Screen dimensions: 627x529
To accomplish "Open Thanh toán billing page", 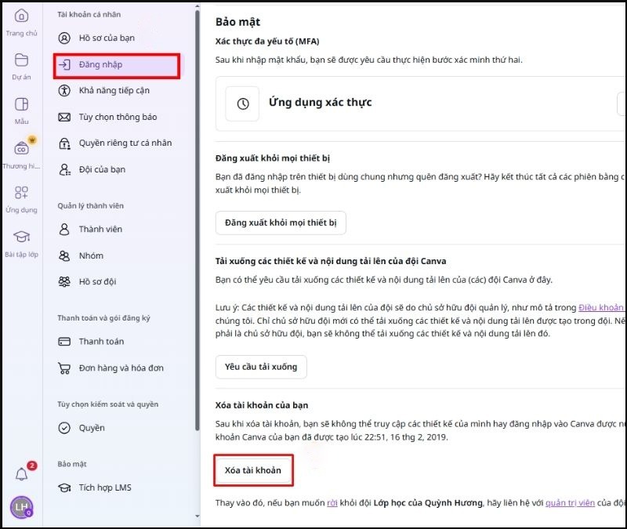I will click(x=101, y=342).
